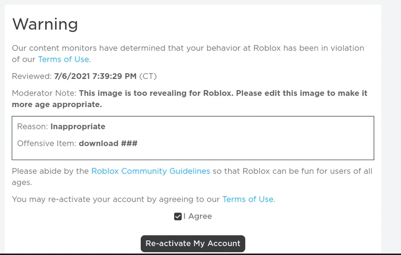401x255 pixels.
Task: Click the Reviewed: label
Action: coord(32,76)
